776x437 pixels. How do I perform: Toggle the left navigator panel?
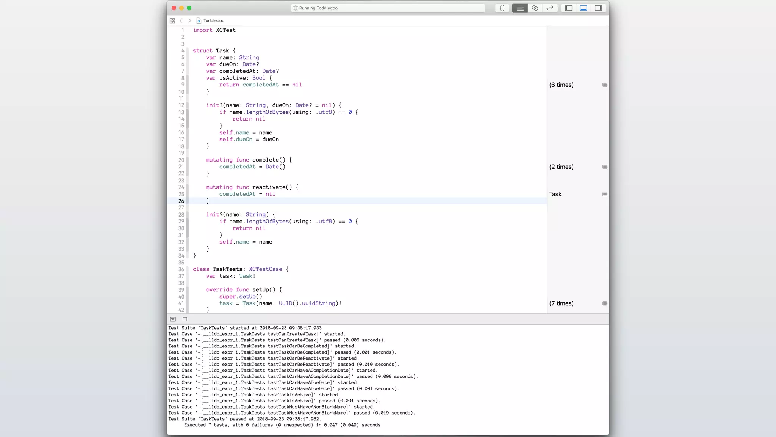[x=569, y=8]
